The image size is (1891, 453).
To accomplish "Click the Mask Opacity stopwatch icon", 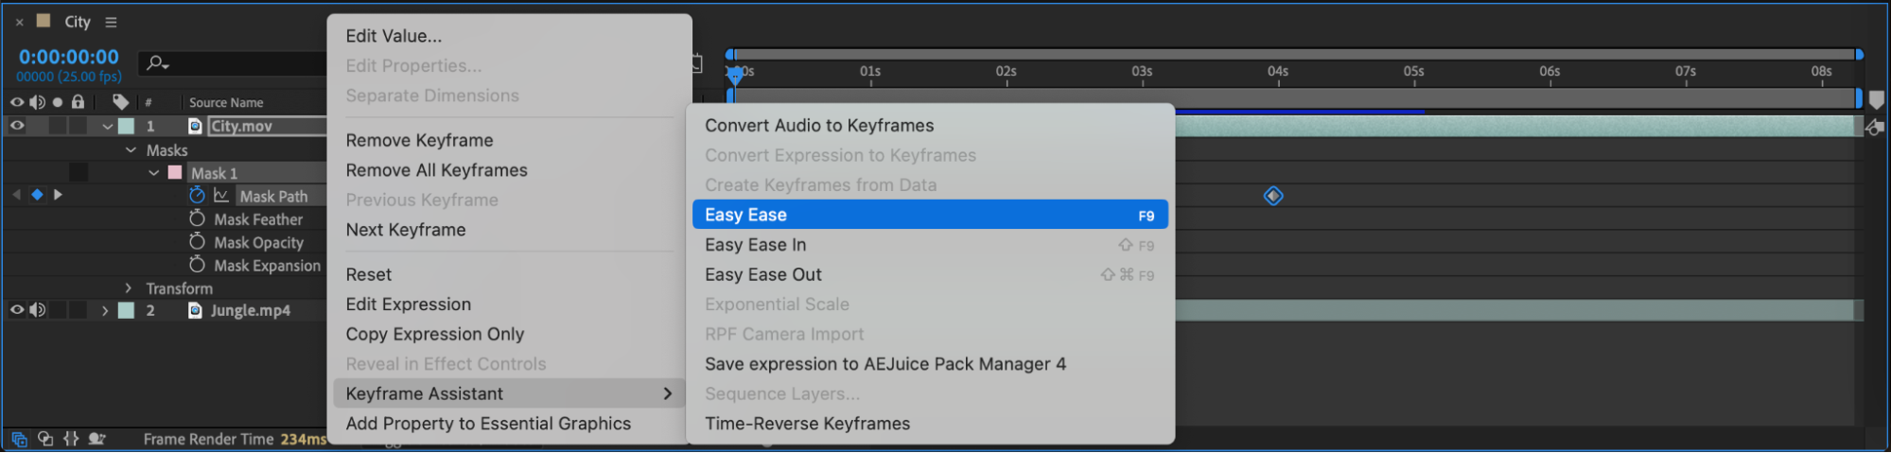I will (197, 242).
